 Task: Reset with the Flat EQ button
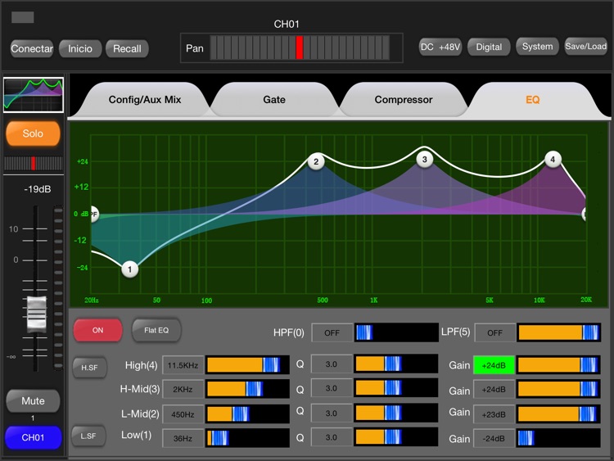coord(156,330)
